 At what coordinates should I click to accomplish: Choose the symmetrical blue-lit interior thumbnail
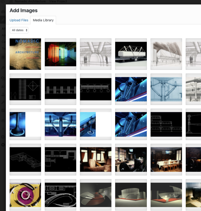pyautogui.click(x=61, y=124)
